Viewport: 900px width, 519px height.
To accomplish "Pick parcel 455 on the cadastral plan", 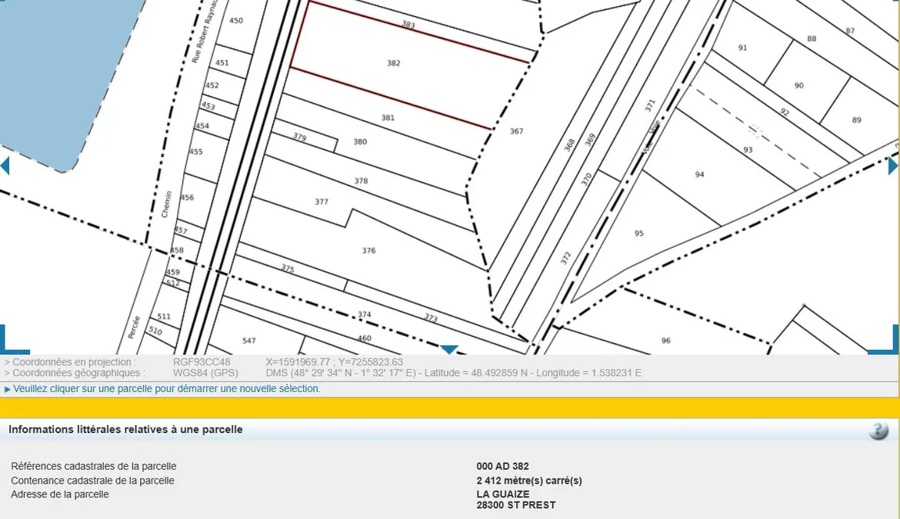I will 196,152.
